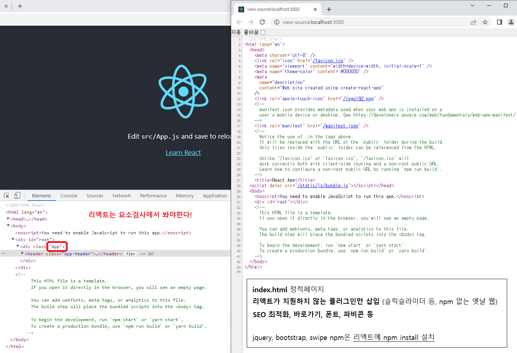The height and width of the screenshot is (353, 517).
Task: Open the tab search chevron
Action: click(472, 5)
